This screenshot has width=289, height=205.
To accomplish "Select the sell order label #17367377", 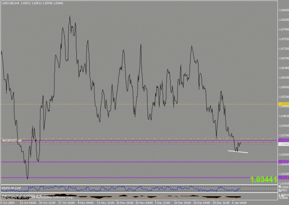I will tap(12, 140).
